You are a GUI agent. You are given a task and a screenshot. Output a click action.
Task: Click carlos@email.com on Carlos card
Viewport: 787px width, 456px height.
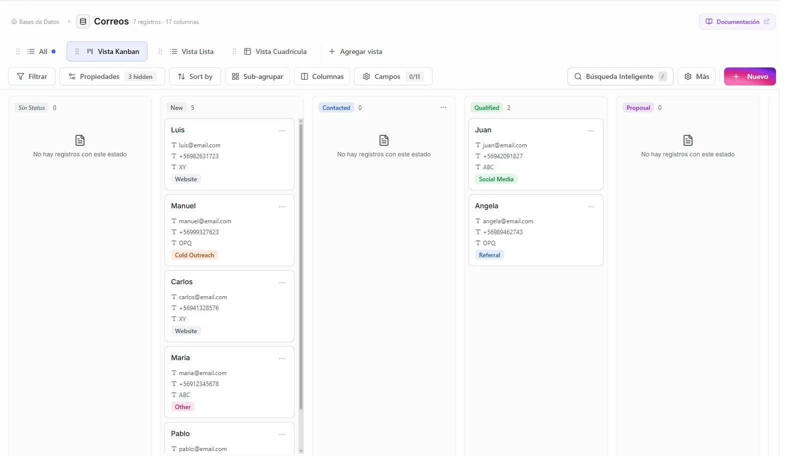click(203, 297)
